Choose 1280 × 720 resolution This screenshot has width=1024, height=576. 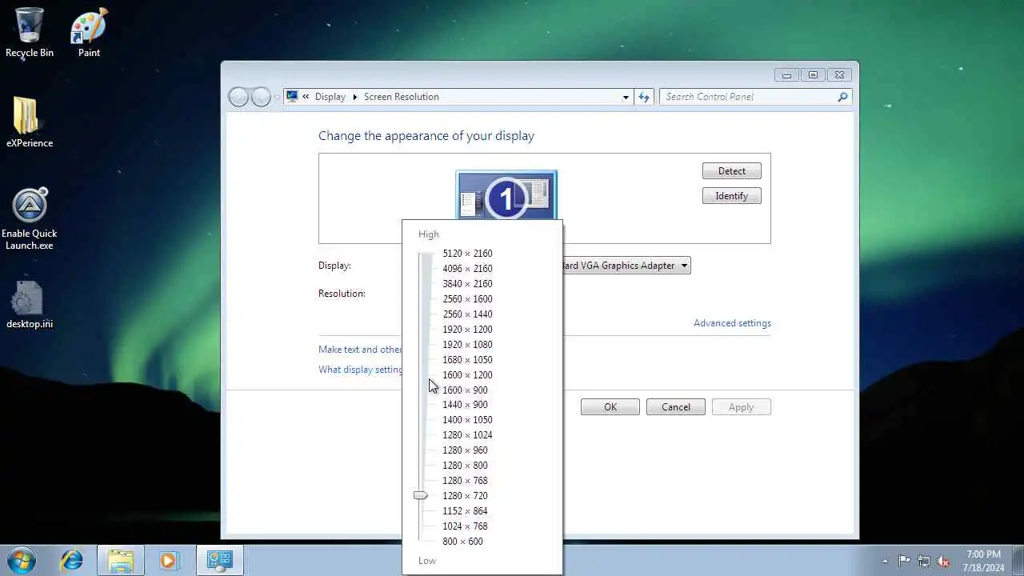pos(465,496)
